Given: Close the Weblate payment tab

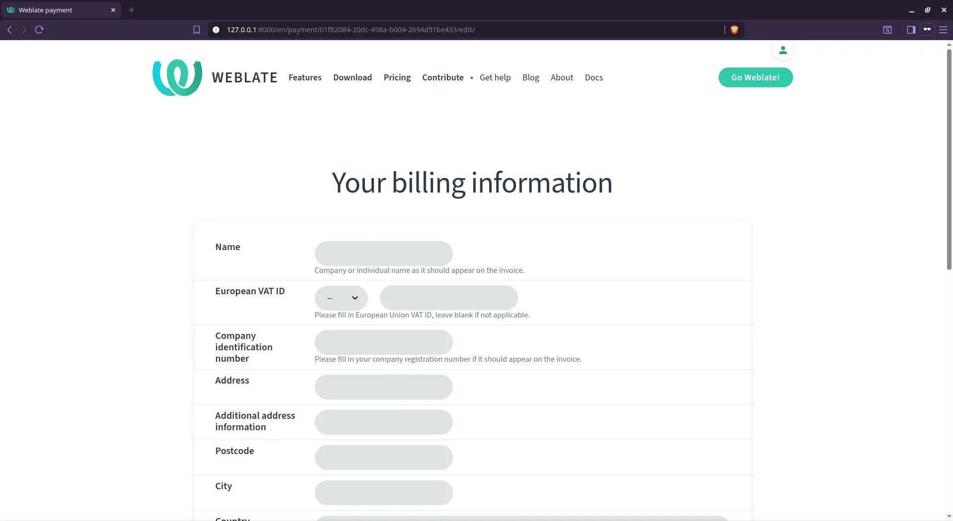Looking at the screenshot, I should coord(113,10).
